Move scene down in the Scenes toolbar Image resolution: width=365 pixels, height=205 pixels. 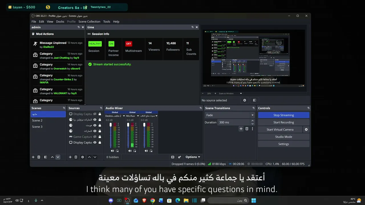(58, 157)
